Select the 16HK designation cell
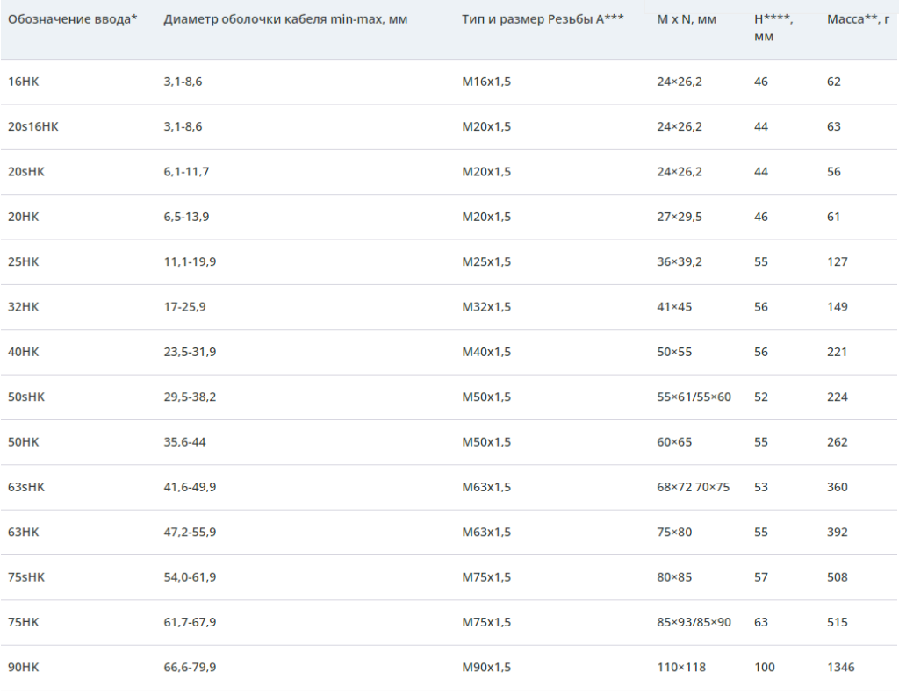Viewport: 899px width, 694px height. [24, 82]
